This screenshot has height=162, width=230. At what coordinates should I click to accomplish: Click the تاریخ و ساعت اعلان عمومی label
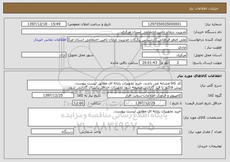(89, 24)
